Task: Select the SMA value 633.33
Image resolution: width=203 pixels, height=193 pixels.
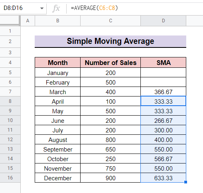Action: pyautogui.click(x=163, y=178)
